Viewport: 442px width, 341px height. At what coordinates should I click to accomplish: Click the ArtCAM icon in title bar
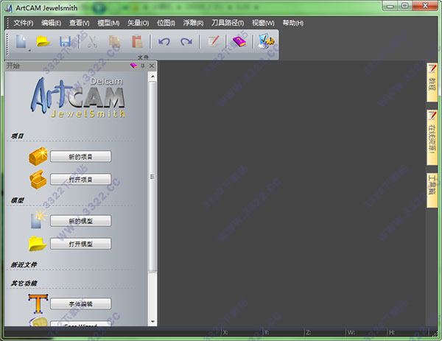[x=10, y=8]
